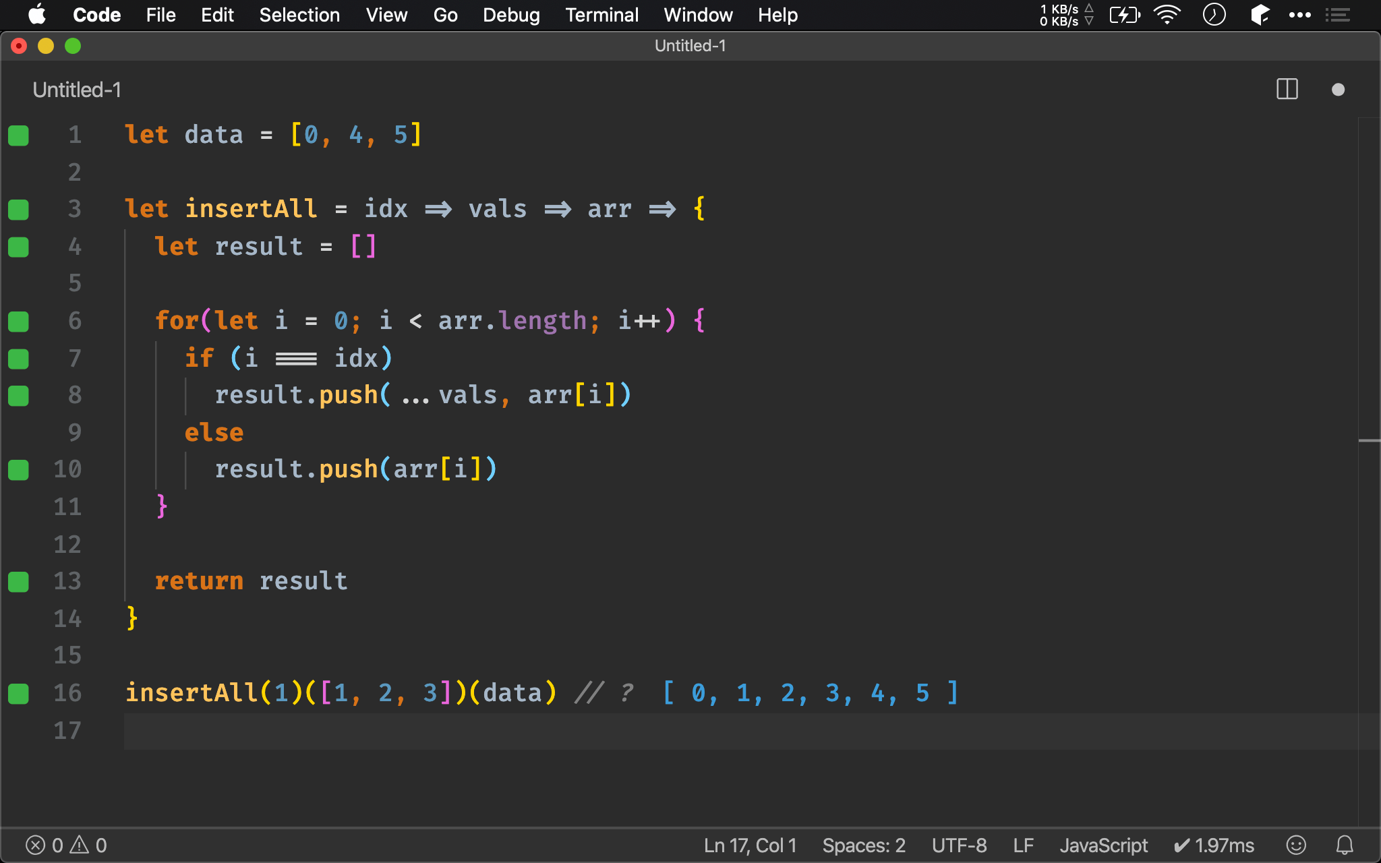
Task: Click the inline result [ 0, 1, 2, 3, 4, 5 ]
Action: coord(810,693)
